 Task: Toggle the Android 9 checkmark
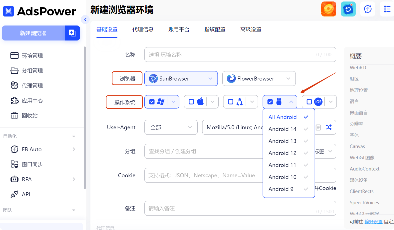306,189
